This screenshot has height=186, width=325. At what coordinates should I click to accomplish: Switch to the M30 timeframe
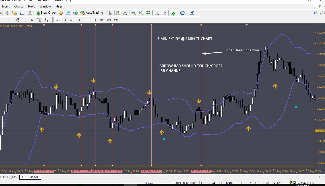pyautogui.click(x=80, y=20)
